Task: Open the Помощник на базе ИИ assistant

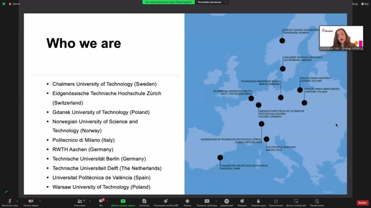Action: coord(166,201)
